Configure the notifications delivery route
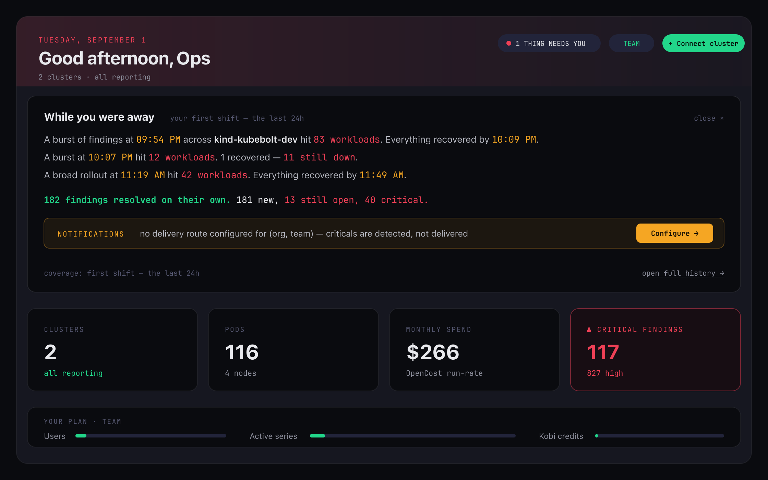Screen dimensions: 768x480 [x=674, y=233]
